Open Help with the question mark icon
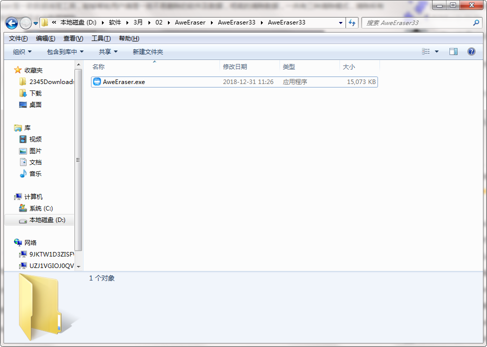 [471, 51]
